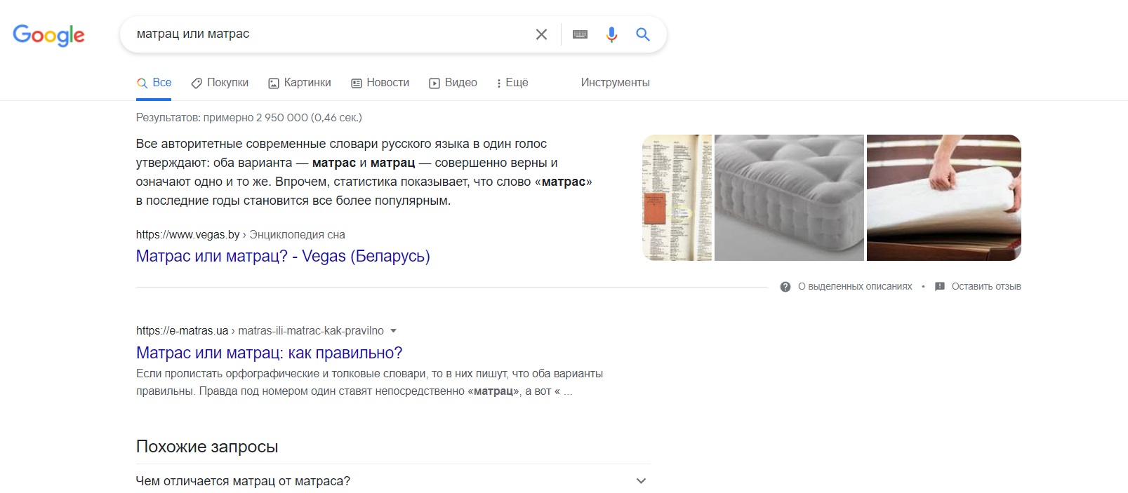1128x493 pixels.
Task: Open the featured snippets help question icon
Action: tap(785, 287)
